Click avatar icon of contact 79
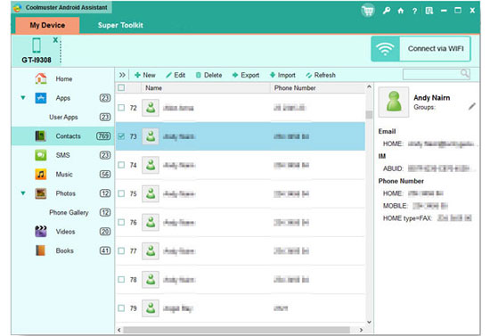Viewport: 490px width, 336px height. pyautogui.click(x=151, y=308)
